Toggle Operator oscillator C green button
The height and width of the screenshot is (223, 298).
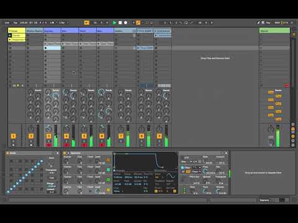coord(108,170)
